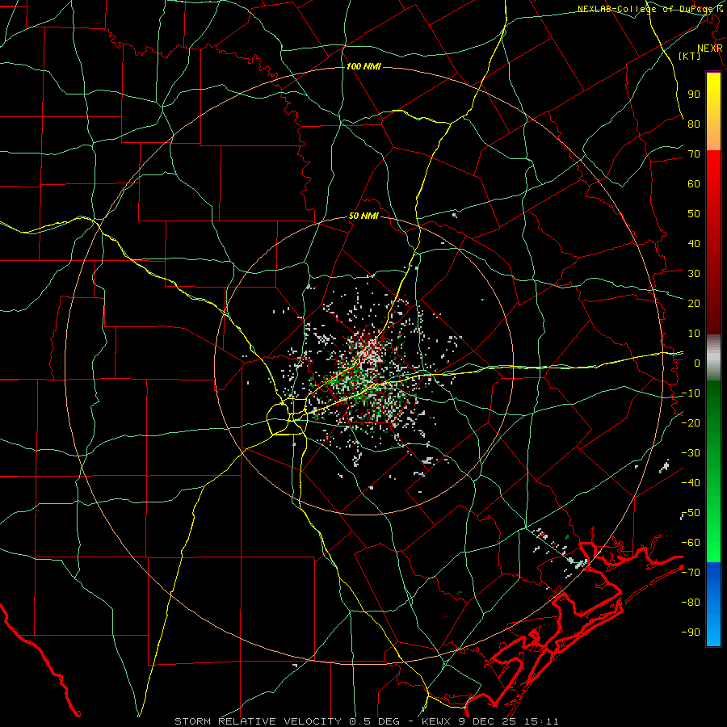Click the 0 value on velocity scale
727x727 pixels.
coord(697,363)
